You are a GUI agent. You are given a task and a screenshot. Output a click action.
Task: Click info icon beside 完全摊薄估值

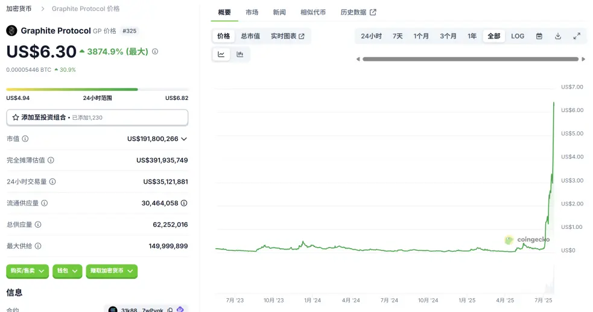click(x=51, y=160)
